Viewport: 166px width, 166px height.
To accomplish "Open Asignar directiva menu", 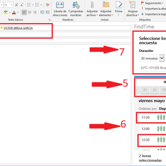I will [x=133, y=9].
